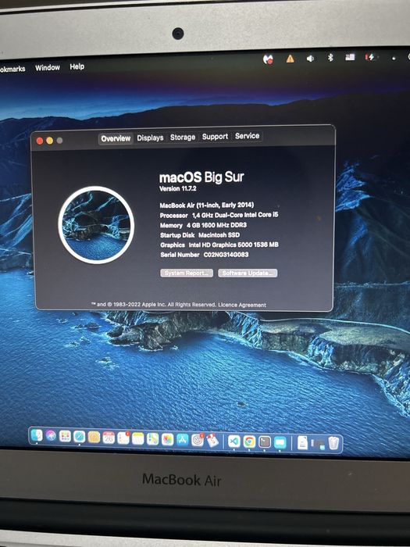Click the flag input source icon

click(x=350, y=57)
